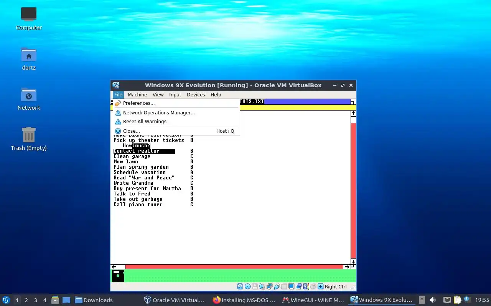Switch to WineGUI taskbar window
491x306 pixels.
click(x=313, y=300)
